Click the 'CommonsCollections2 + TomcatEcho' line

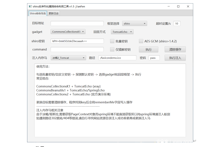click(x=73, y=94)
